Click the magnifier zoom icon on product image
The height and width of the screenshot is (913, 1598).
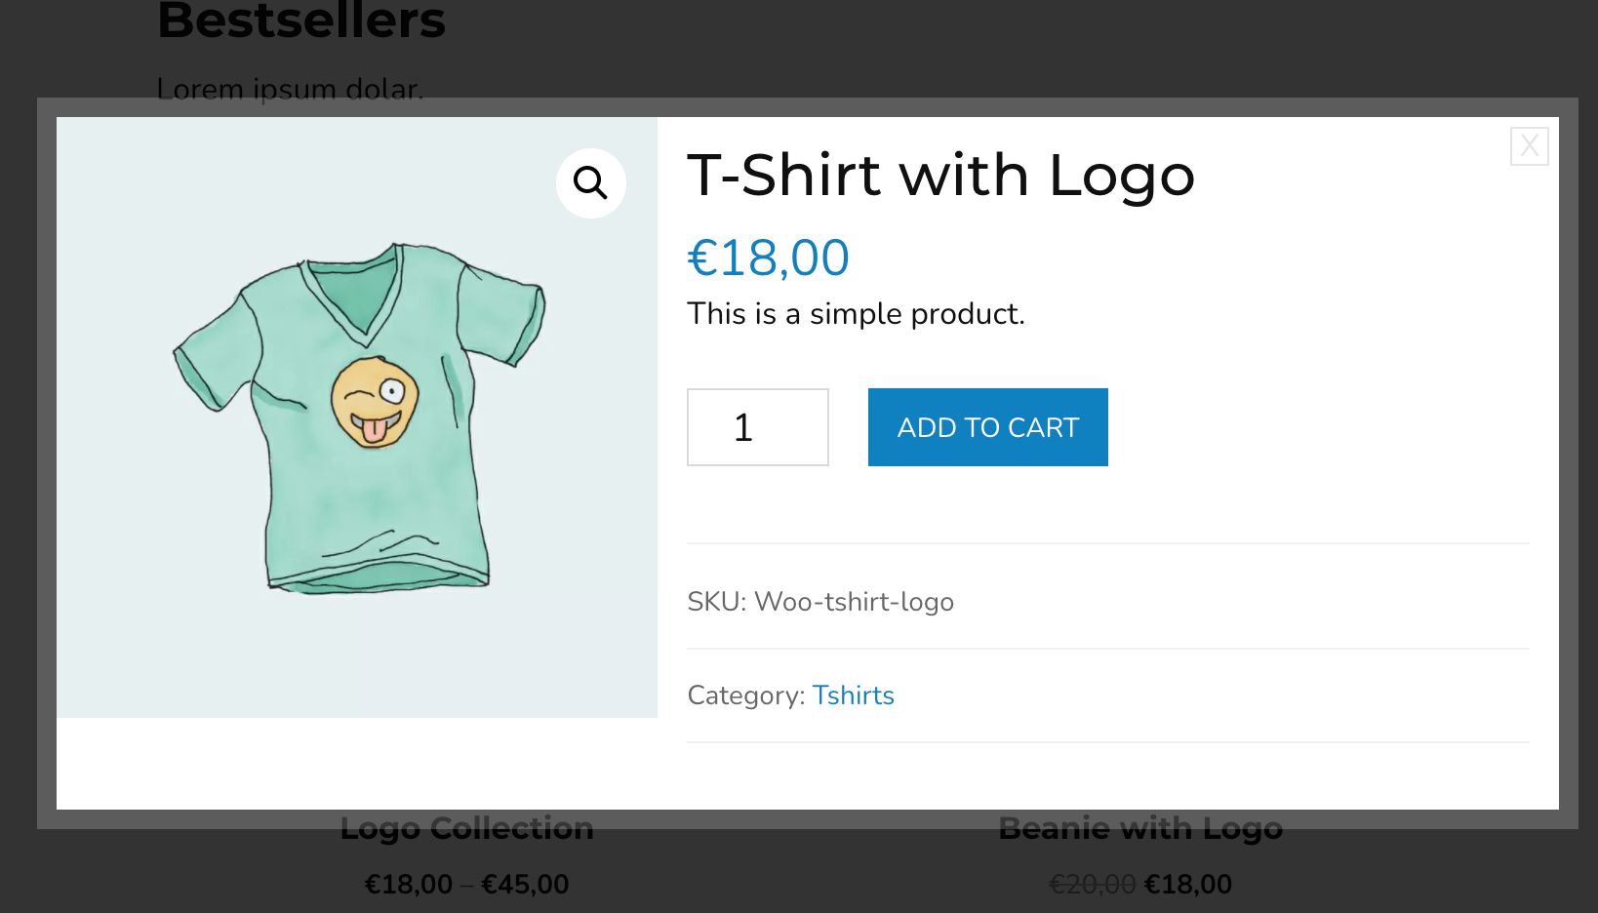(x=590, y=182)
